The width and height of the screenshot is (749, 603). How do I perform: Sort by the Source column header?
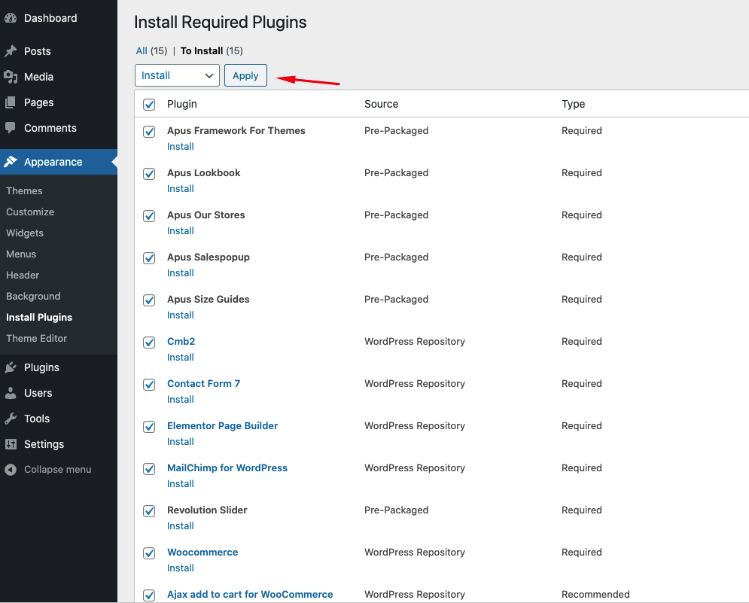click(x=381, y=104)
